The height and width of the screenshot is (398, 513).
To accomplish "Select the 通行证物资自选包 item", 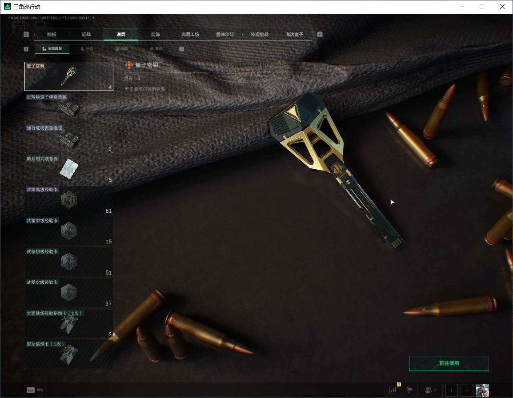I will tap(69, 138).
